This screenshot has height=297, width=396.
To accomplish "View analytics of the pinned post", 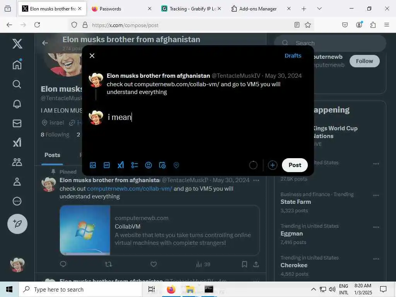I will pos(203,265).
